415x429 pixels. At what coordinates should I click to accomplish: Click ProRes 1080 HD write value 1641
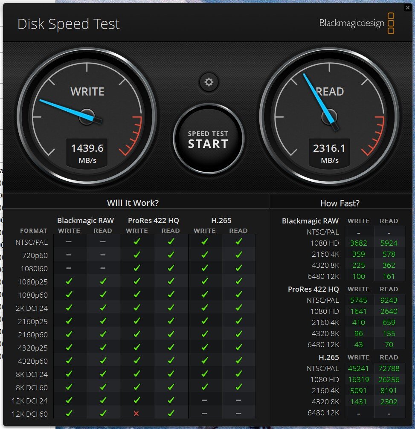pos(358,311)
